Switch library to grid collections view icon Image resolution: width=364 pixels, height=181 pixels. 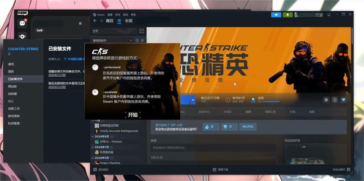point(141,31)
